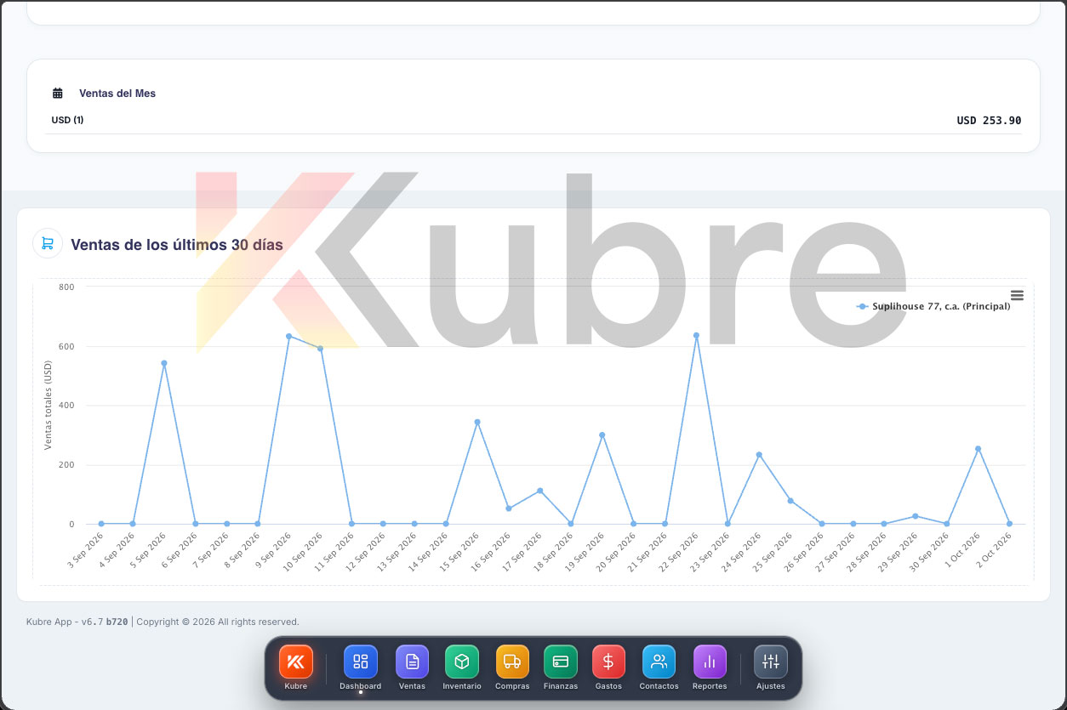
Task: Select the 1 Oct 2026 data point
Action: point(979,449)
